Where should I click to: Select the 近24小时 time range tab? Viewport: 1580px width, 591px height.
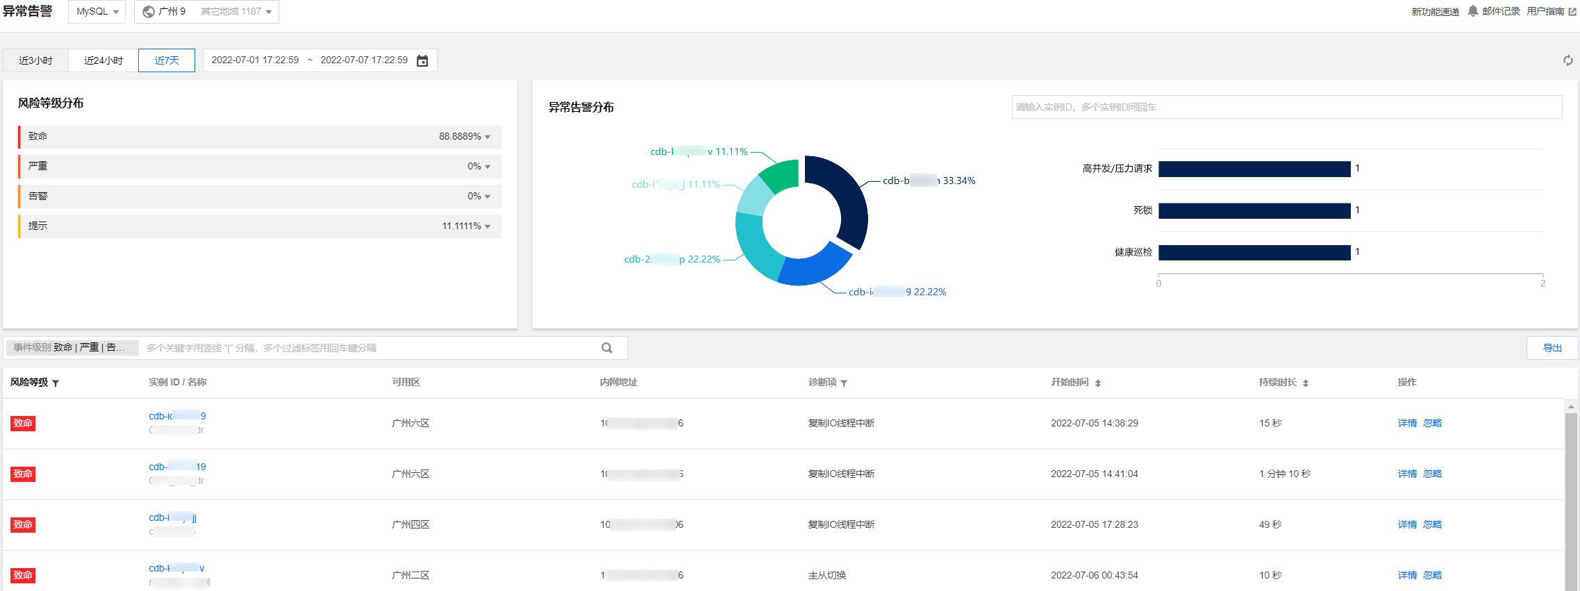click(x=103, y=60)
